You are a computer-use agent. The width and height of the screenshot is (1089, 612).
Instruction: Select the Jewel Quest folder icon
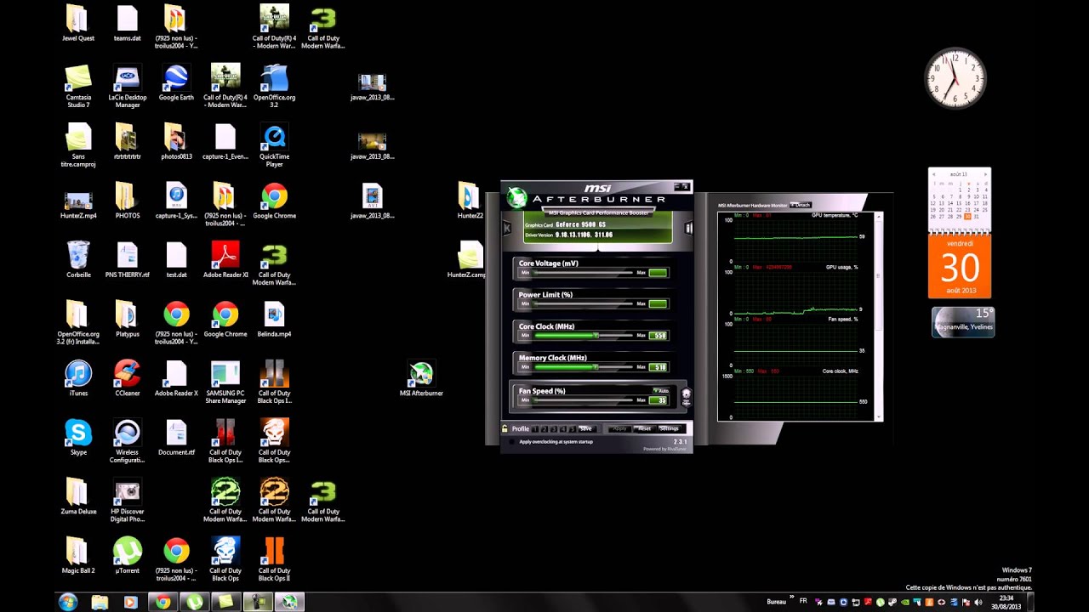point(78,24)
